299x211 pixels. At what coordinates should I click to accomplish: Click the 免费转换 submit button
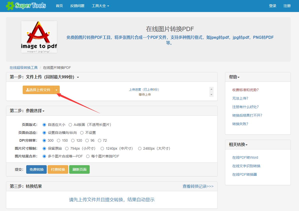(x=36, y=169)
